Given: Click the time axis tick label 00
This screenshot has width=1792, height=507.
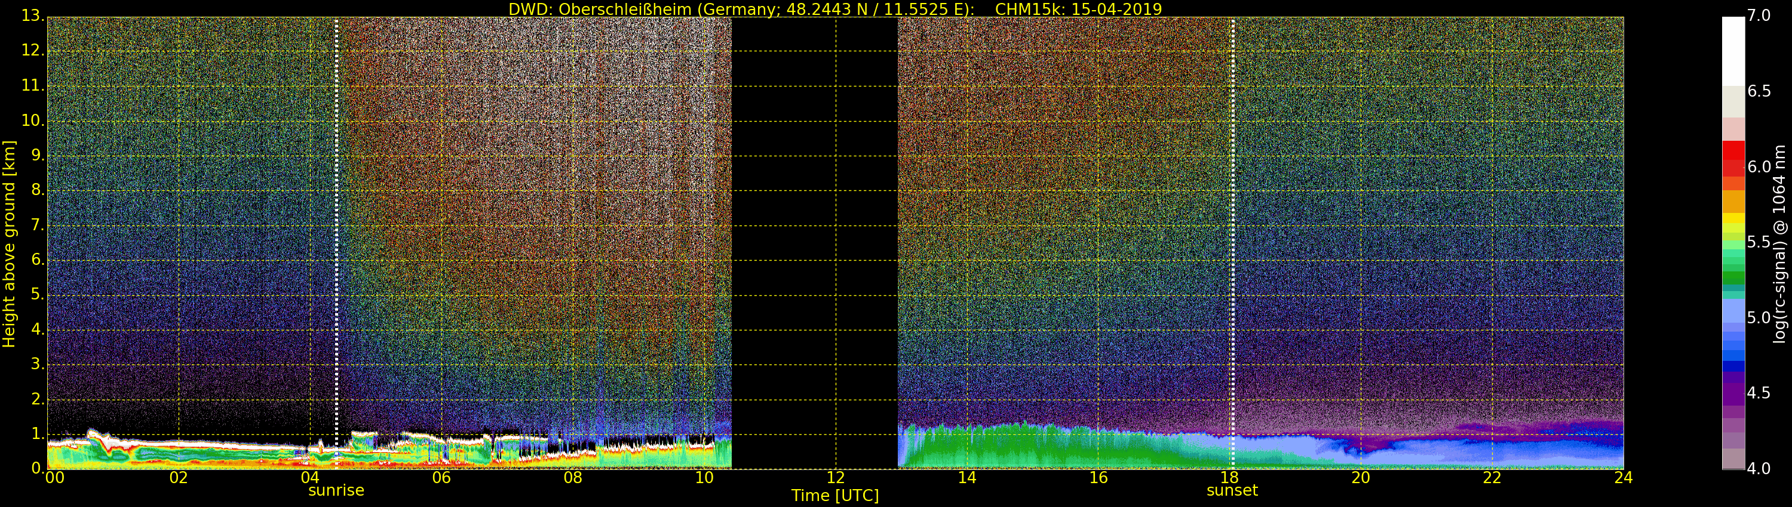Looking at the screenshot, I should (54, 478).
